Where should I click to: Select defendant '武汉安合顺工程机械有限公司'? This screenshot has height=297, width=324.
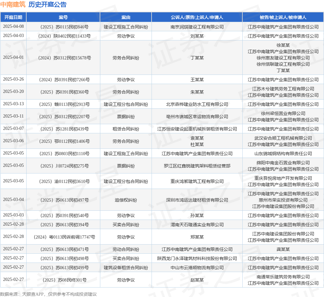[x=283, y=138]
